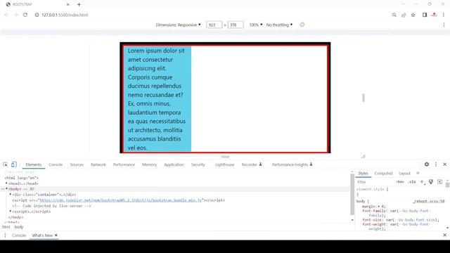Open the browser side panel icon
The image size is (450, 253).
click(x=425, y=15)
